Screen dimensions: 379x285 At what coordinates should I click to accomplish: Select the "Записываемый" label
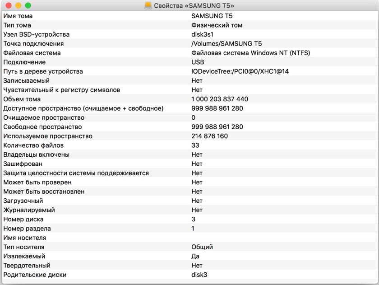(26, 80)
